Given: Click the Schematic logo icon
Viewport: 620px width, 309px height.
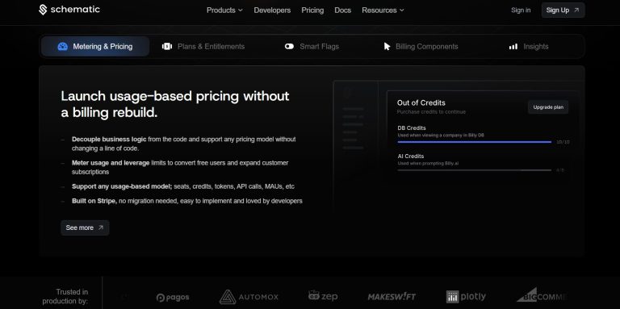Looking at the screenshot, I should click(x=43, y=10).
